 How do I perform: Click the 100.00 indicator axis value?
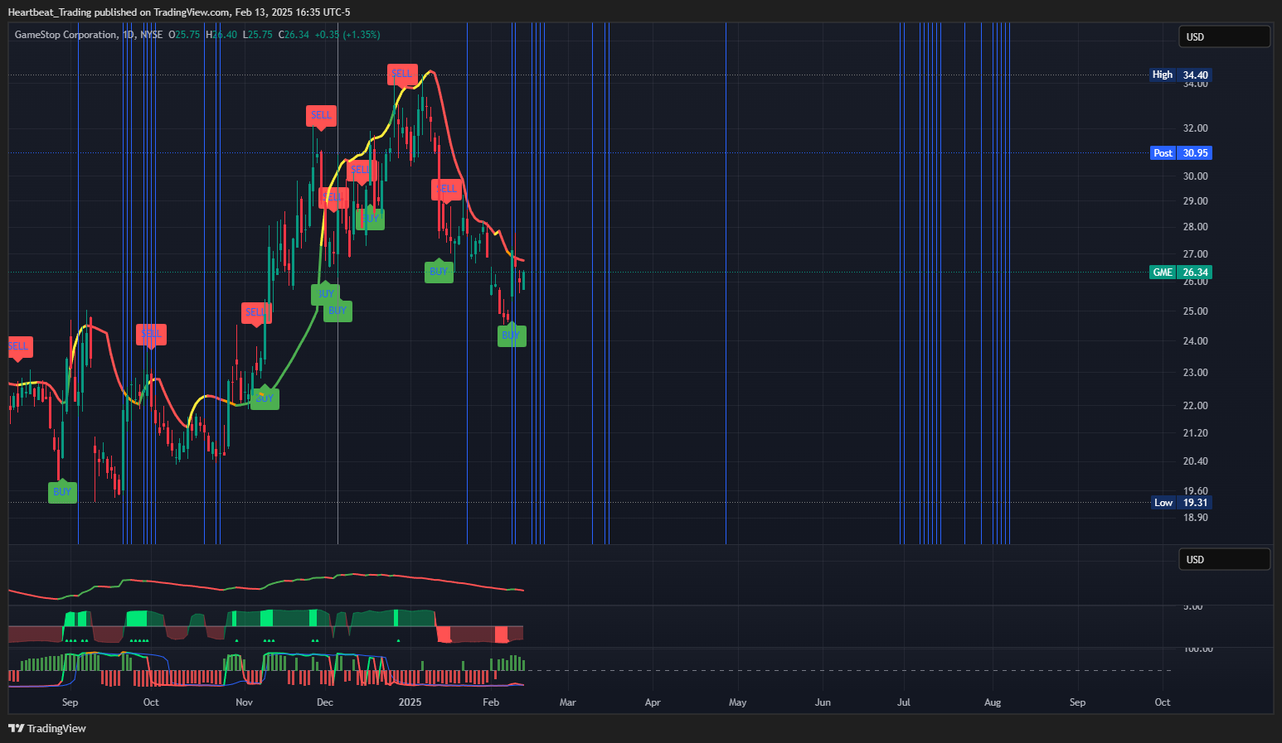click(x=1198, y=649)
